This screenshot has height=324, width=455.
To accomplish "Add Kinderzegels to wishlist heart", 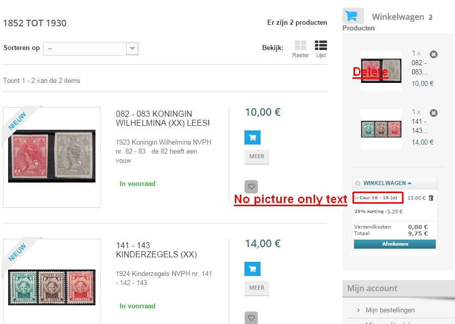I will pyautogui.click(x=251, y=317).
